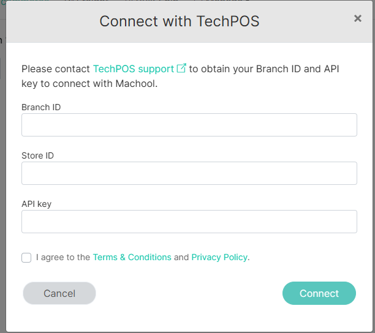Focus the Branch ID input field
The image size is (375, 333).
pyautogui.click(x=189, y=125)
